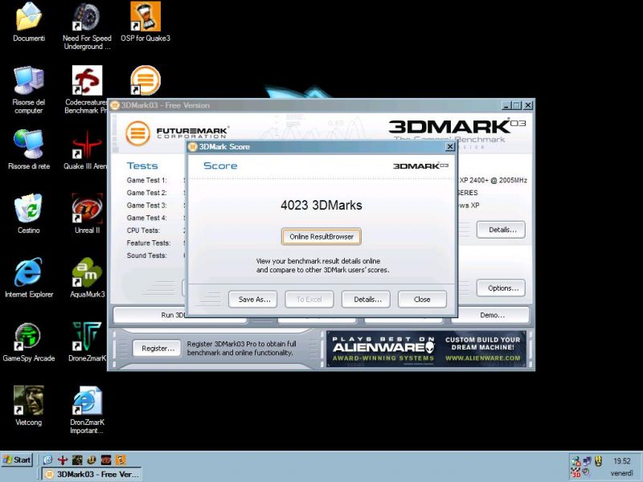The width and height of the screenshot is (643, 482).
Task: Click the orange OSP quick launch icon
Action: point(121,460)
